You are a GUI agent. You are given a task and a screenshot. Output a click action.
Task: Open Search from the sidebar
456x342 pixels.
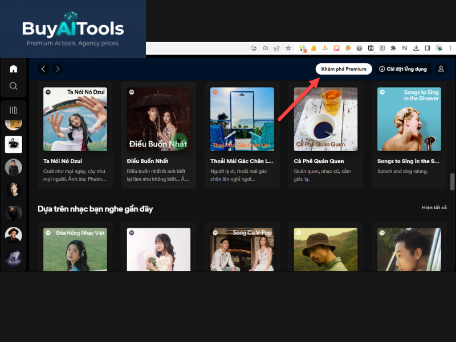pyautogui.click(x=14, y=86)
